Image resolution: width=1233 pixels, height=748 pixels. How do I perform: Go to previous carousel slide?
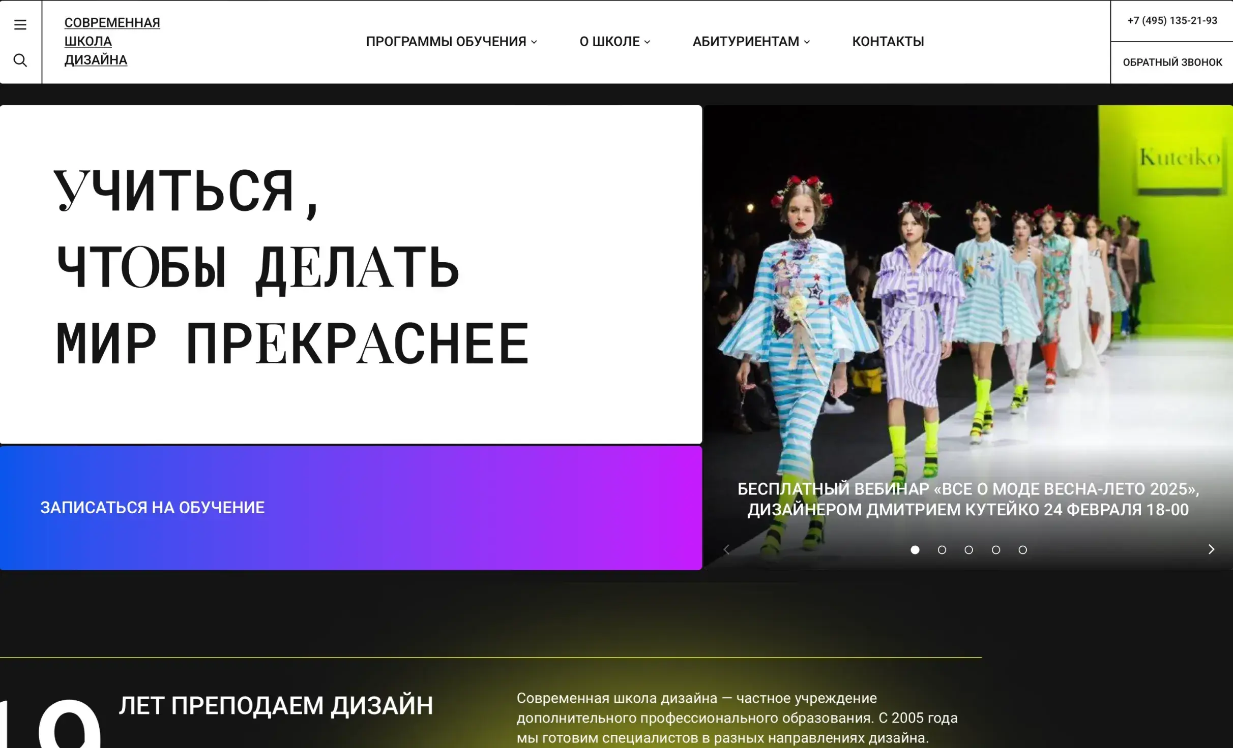[726, 549]
